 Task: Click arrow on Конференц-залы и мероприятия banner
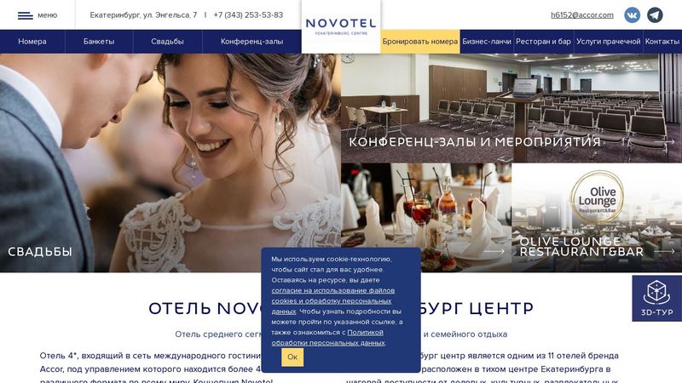(x=664, y=142)
